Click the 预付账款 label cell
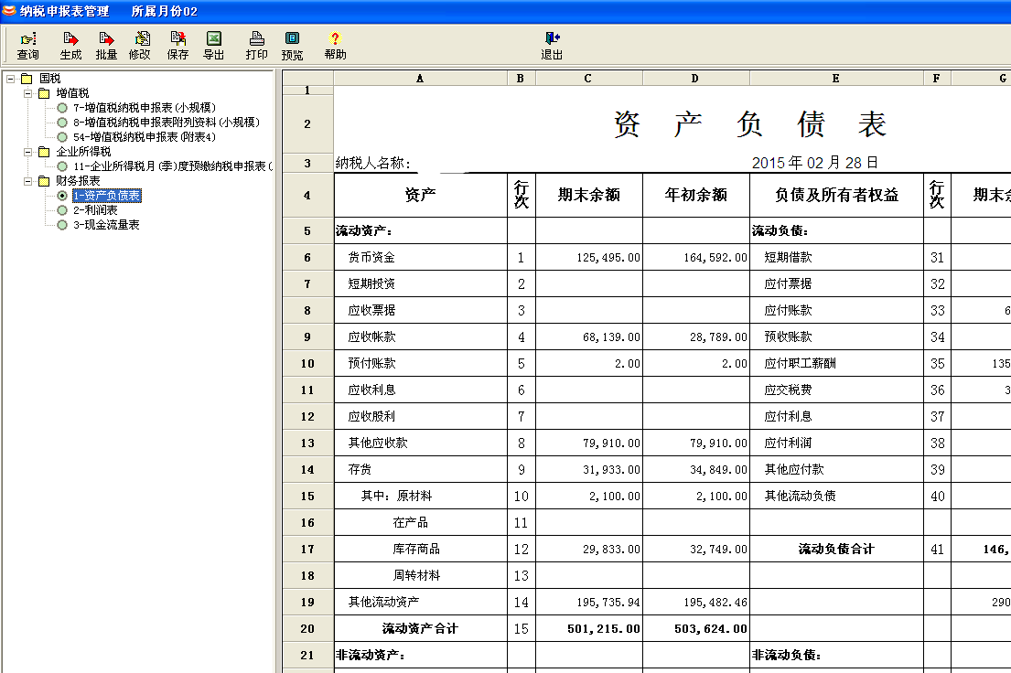This screenshot has height=673, width=1011. pyautogui.click(x=420, y=364)
